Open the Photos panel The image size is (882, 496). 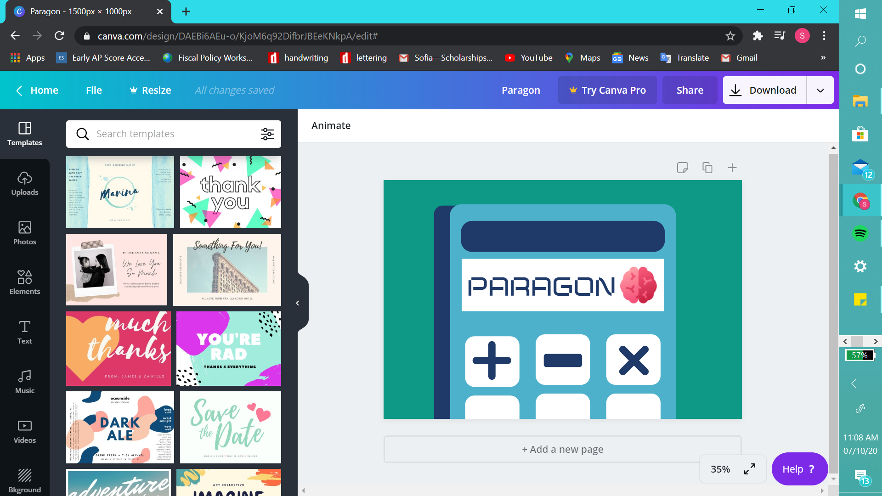pyautogui.click(x=25, y=233)
